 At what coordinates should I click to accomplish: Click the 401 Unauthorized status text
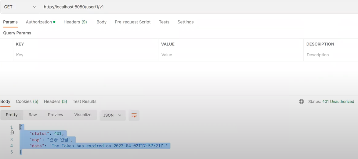click(x=338, y=102)
